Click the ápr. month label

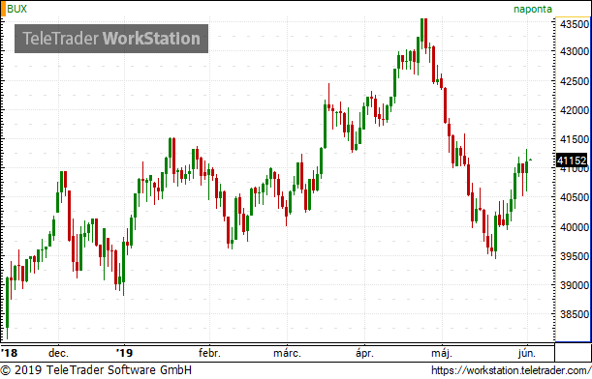pos(364,354)
